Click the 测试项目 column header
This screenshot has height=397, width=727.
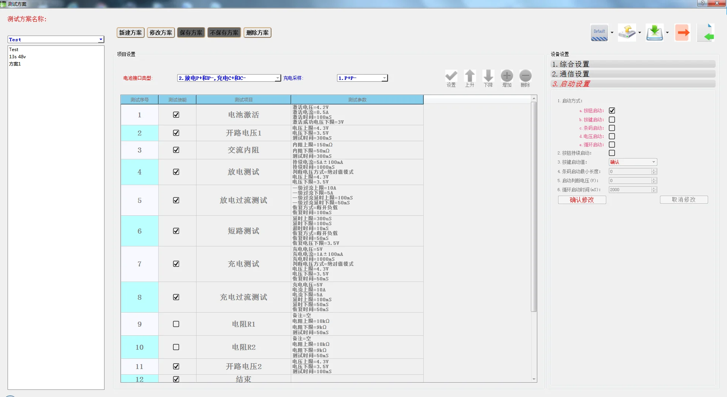pos(243,100)
